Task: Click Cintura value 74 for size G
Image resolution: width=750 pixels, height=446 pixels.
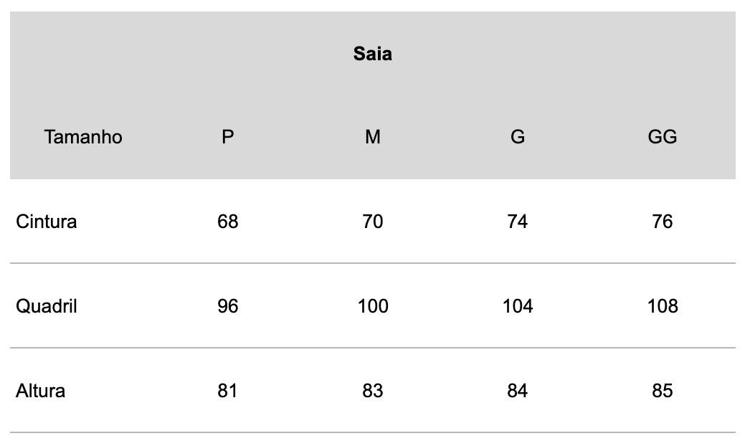Action: [518, 222]
